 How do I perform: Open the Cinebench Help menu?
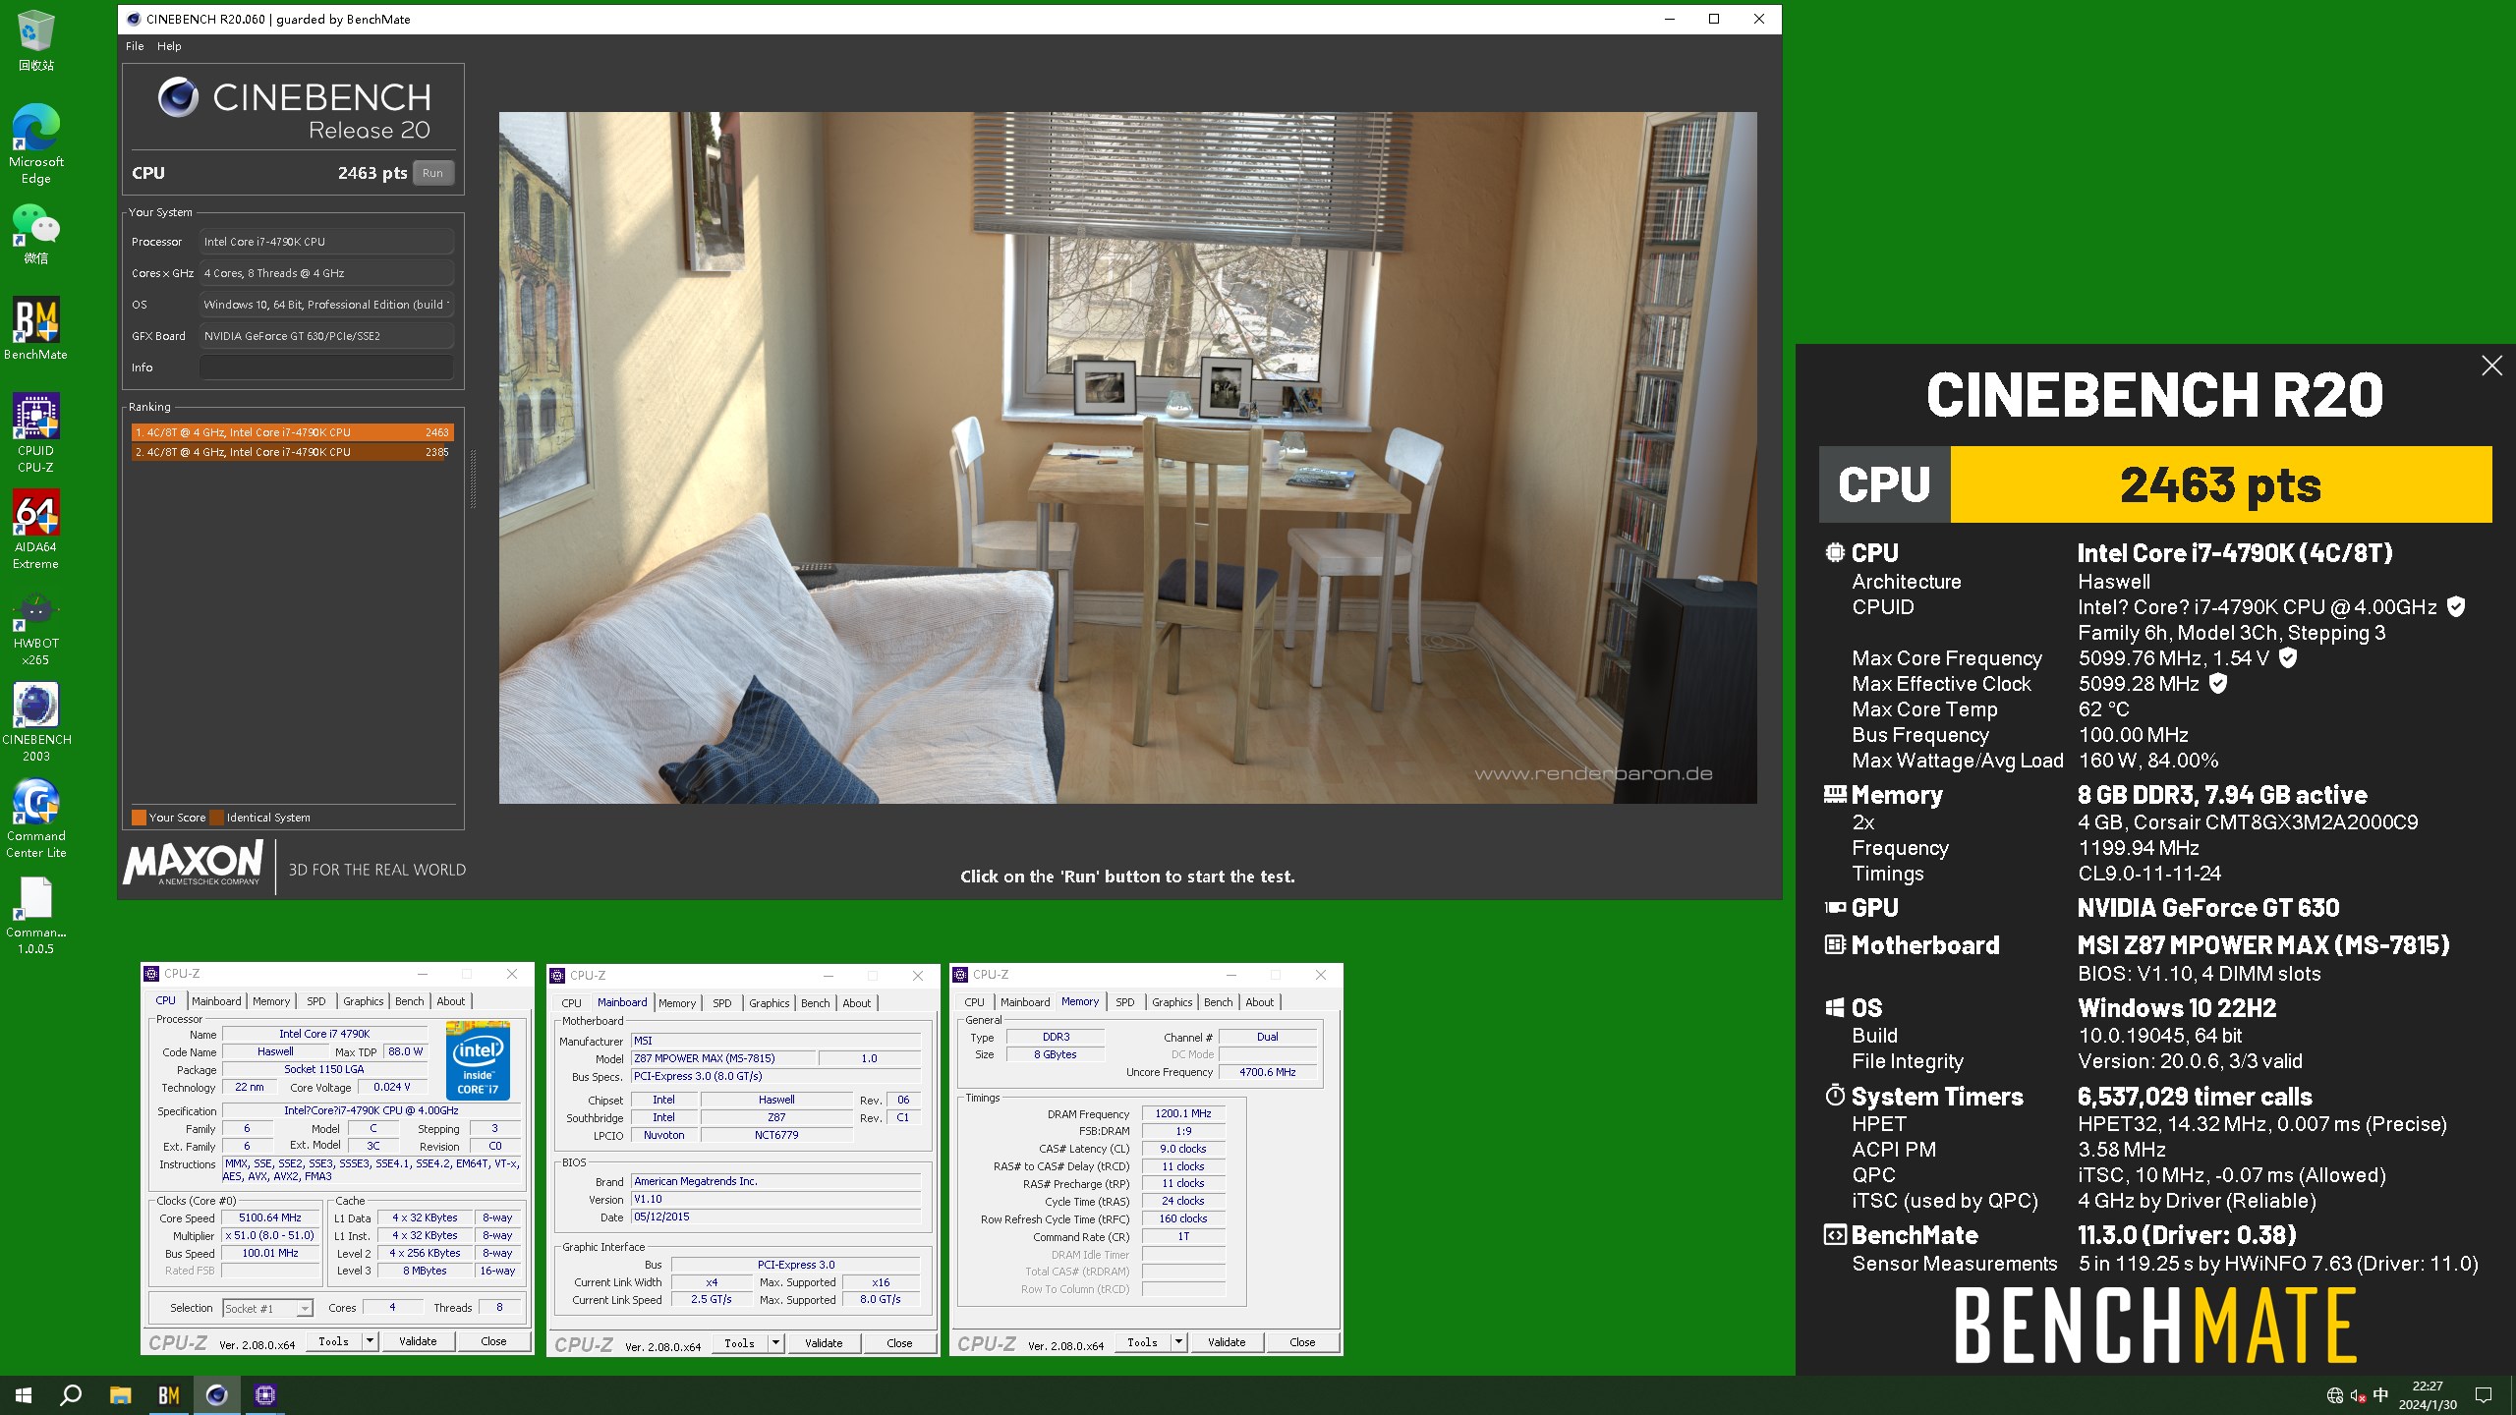[x=169, y=46]
